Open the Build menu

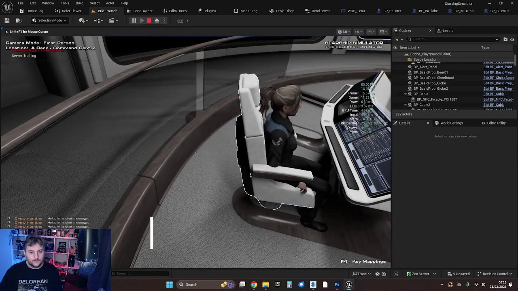pyautogui.click(x=79, y=3)
